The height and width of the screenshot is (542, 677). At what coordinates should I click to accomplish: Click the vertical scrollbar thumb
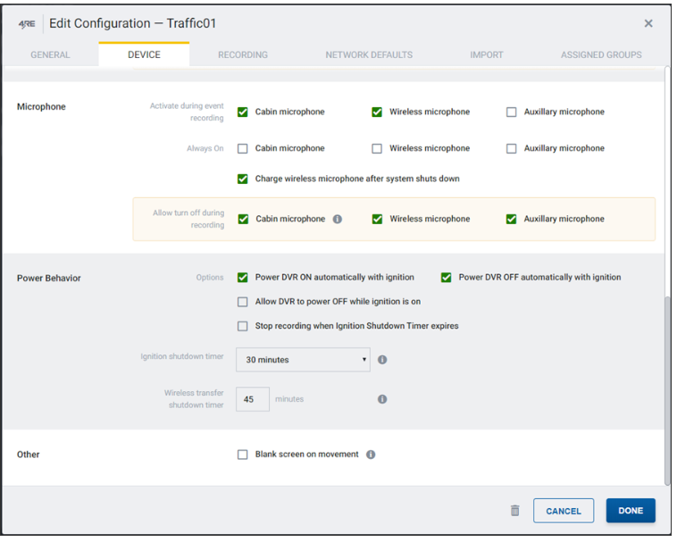667,390
